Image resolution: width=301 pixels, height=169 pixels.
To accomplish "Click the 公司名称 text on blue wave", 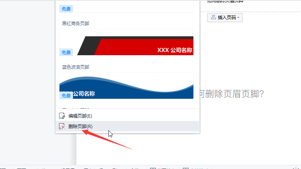I will [84, 94].
